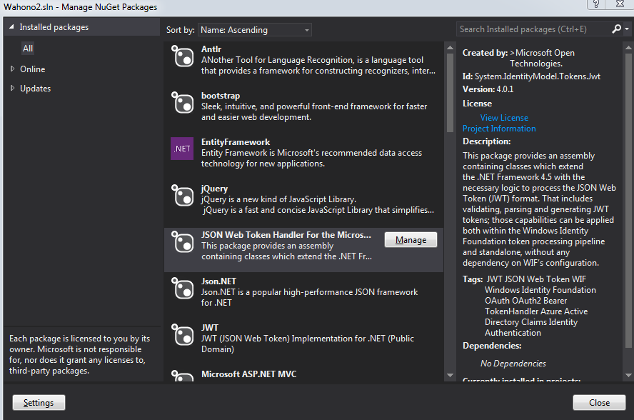
Task: Open the Sort by dropdown
Action: tap(255, 30)
